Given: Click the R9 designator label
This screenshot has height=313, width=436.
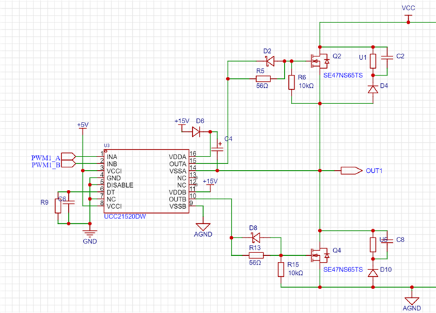Looking at the screenshot, I should click(44, 203).
